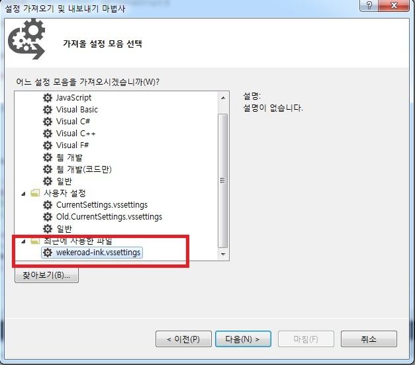Proceed with the 다음(N) button
Image resolution: width=415 pixels, height=365 pixels.
click(243, 339)
